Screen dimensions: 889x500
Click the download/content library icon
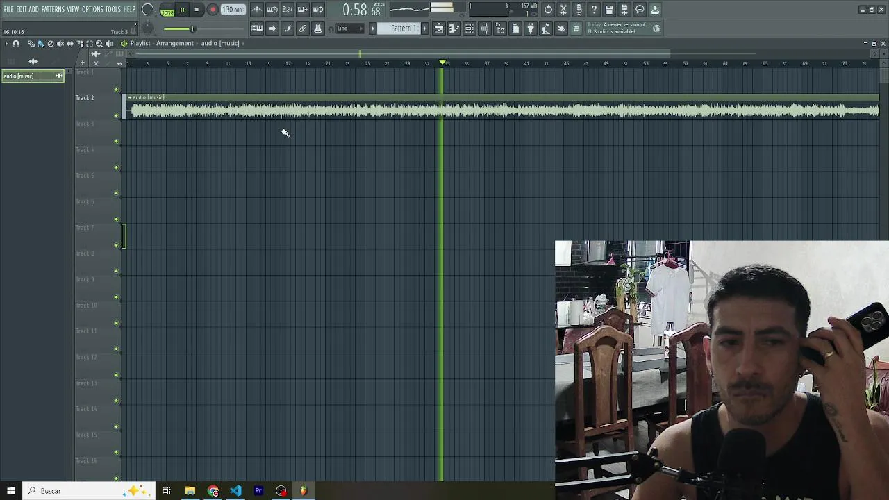(x=655, y=10)
